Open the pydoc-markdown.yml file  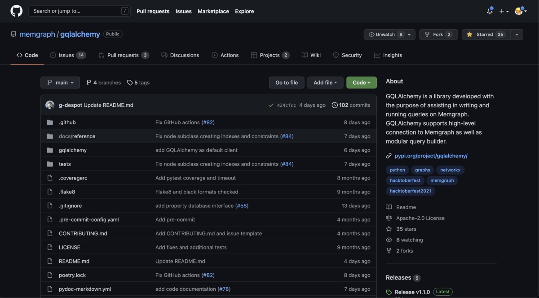coord(85,289)
